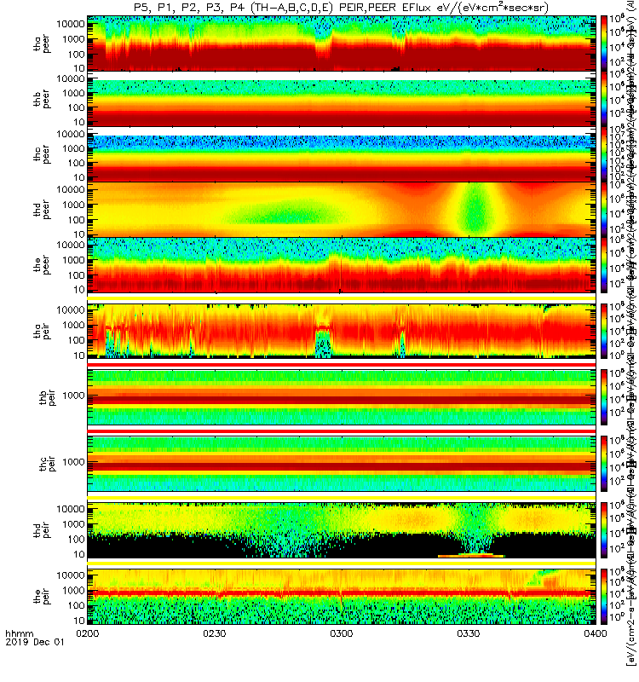Click the color bar beside the peer panel
Image resolution: width=639 pixels, height=682 pixels.
[604, 265]
